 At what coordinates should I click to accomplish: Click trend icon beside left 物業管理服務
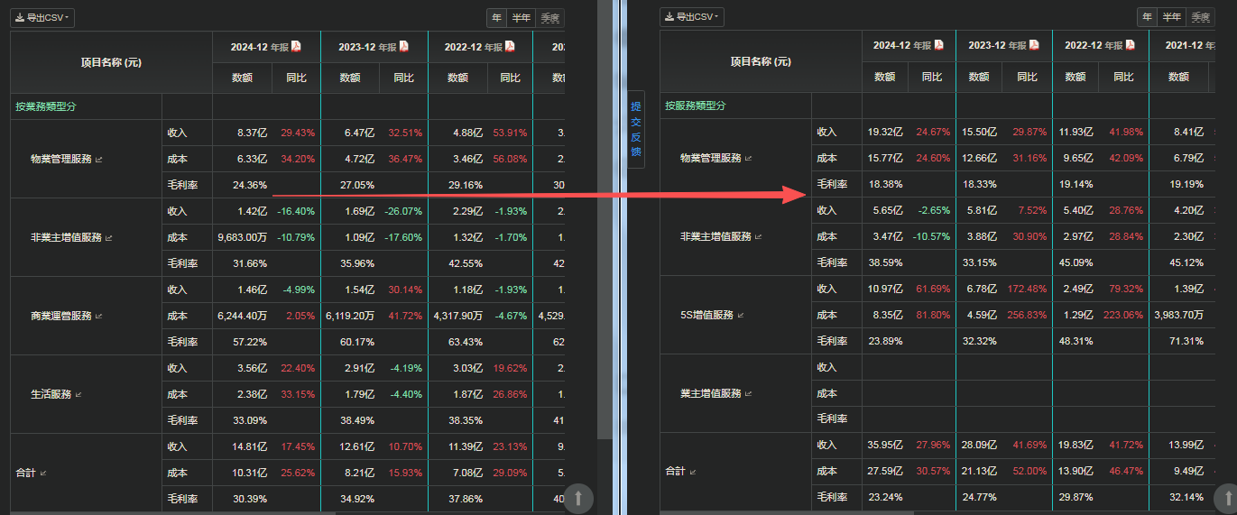click(x=99, y=159)
